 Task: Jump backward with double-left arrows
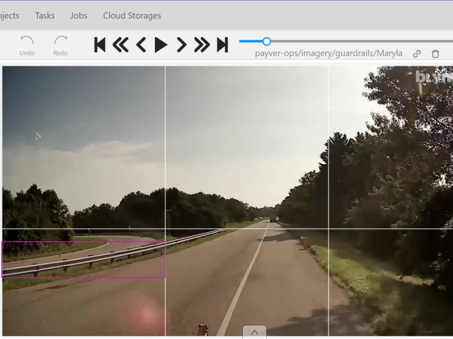[x=120, y=45]
